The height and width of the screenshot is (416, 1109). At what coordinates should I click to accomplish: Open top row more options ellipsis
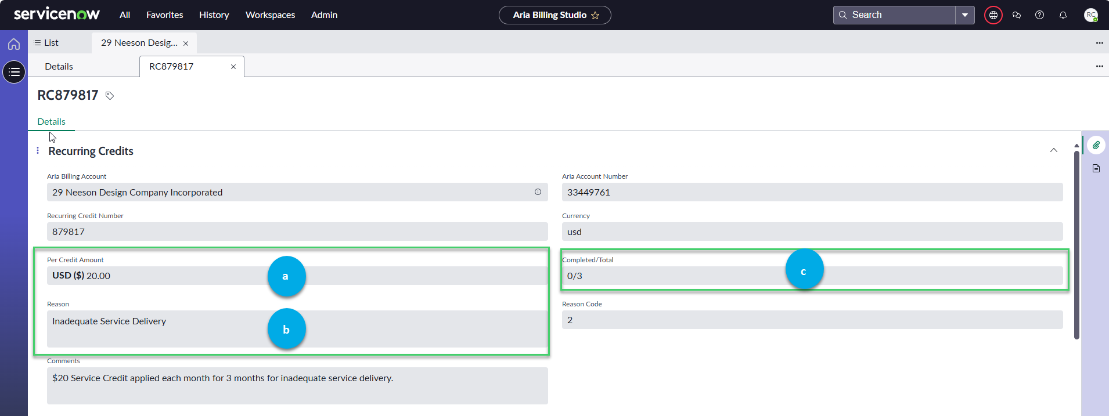[1099, 43]
